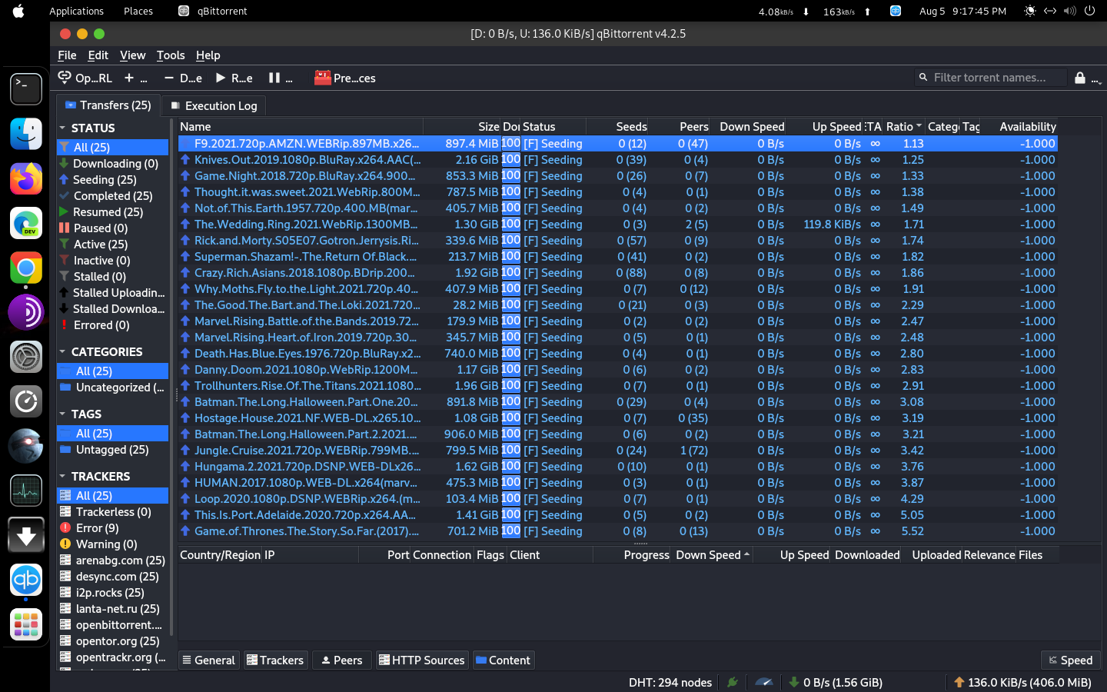
Task: Open the Trackers details button
Action: pyautogui.click(x=275, y=660)
